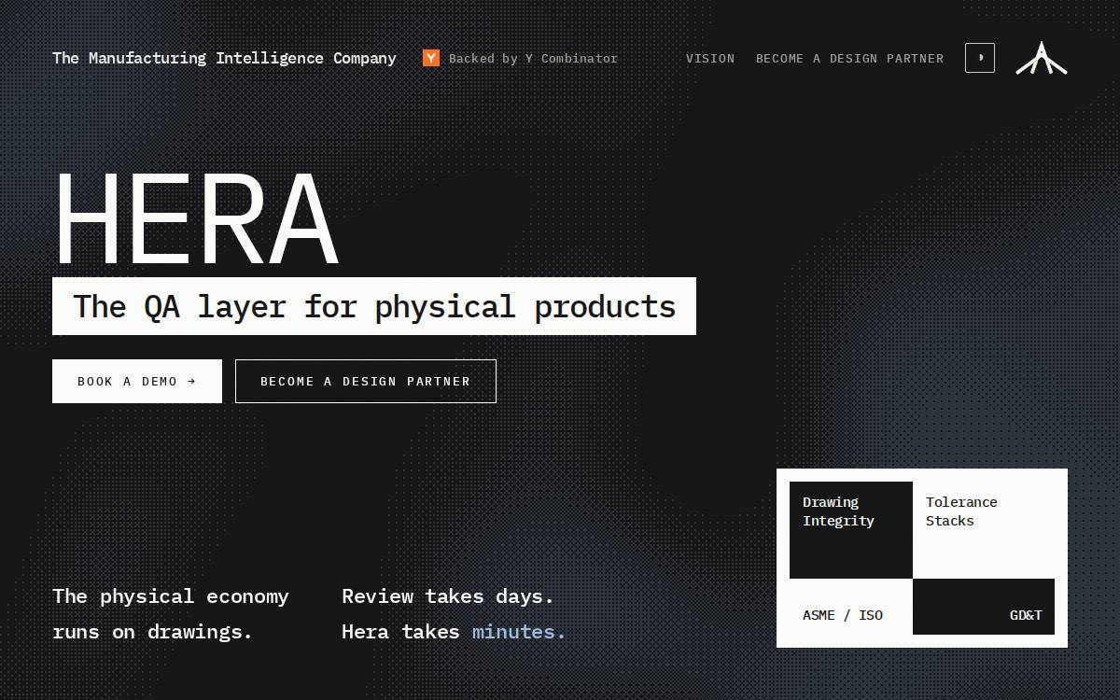The image size is (1120, 700).
Task: Click the orange Y Combinator logo
Action: (x=431, y=58)
